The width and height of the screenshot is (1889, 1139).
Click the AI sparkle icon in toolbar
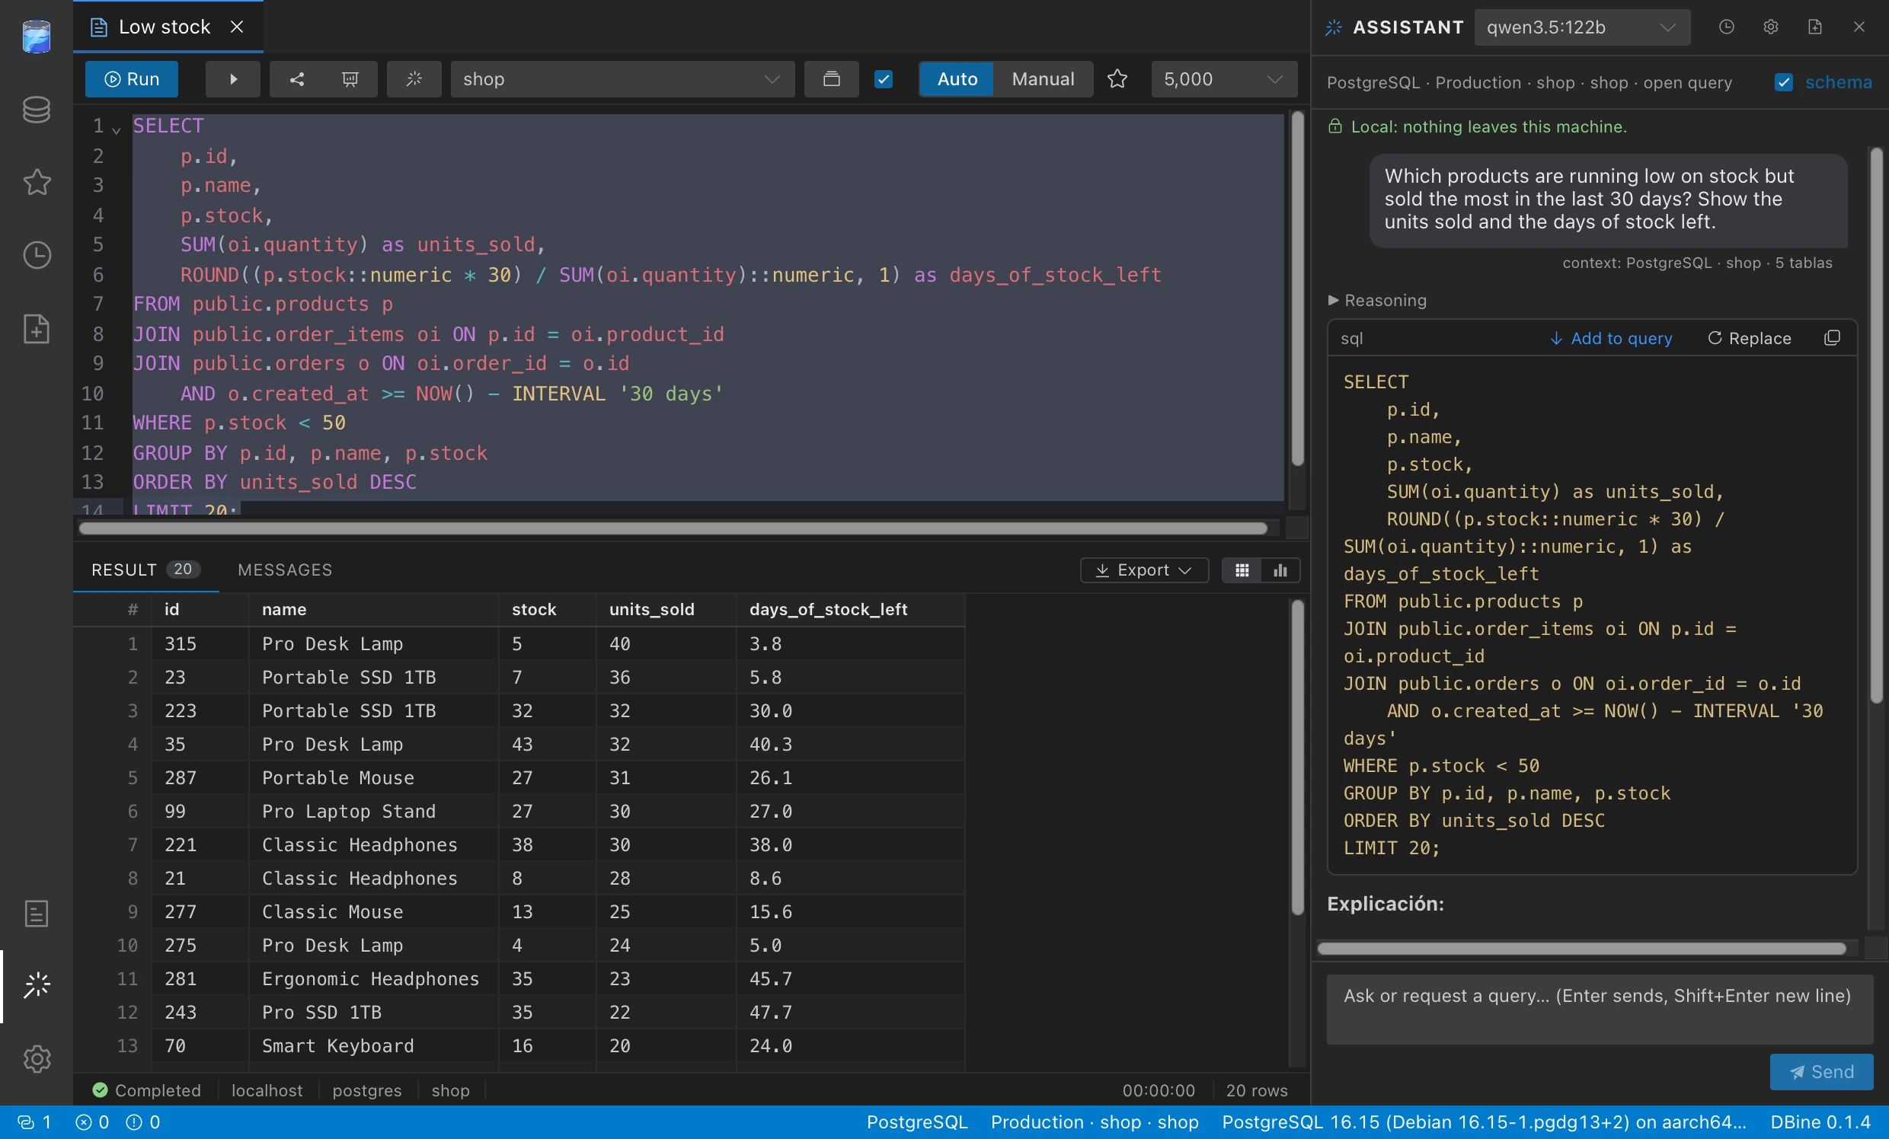click(414, 79)
